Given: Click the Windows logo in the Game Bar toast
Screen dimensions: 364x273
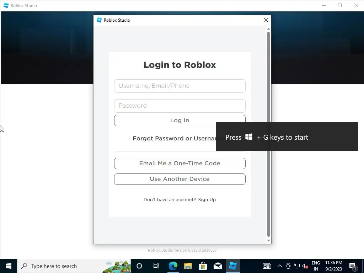Looking at the screenshot, I should coord(248,137).
